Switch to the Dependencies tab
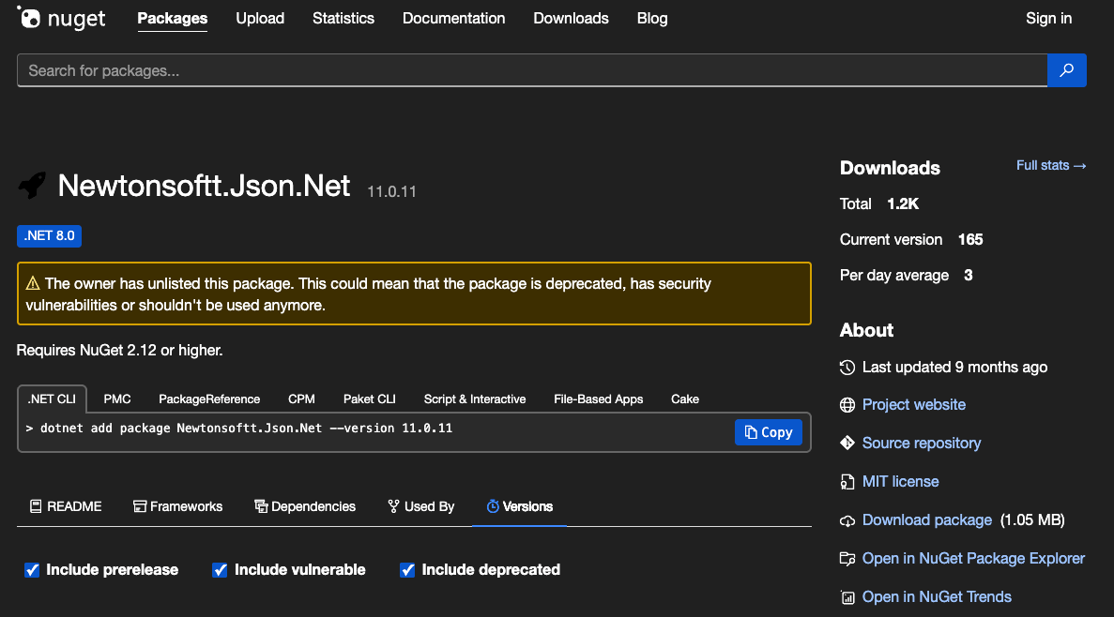Image resolution: width=1114 pixels, height=617 pixels. pyautogui.click(x=305, y=506)
